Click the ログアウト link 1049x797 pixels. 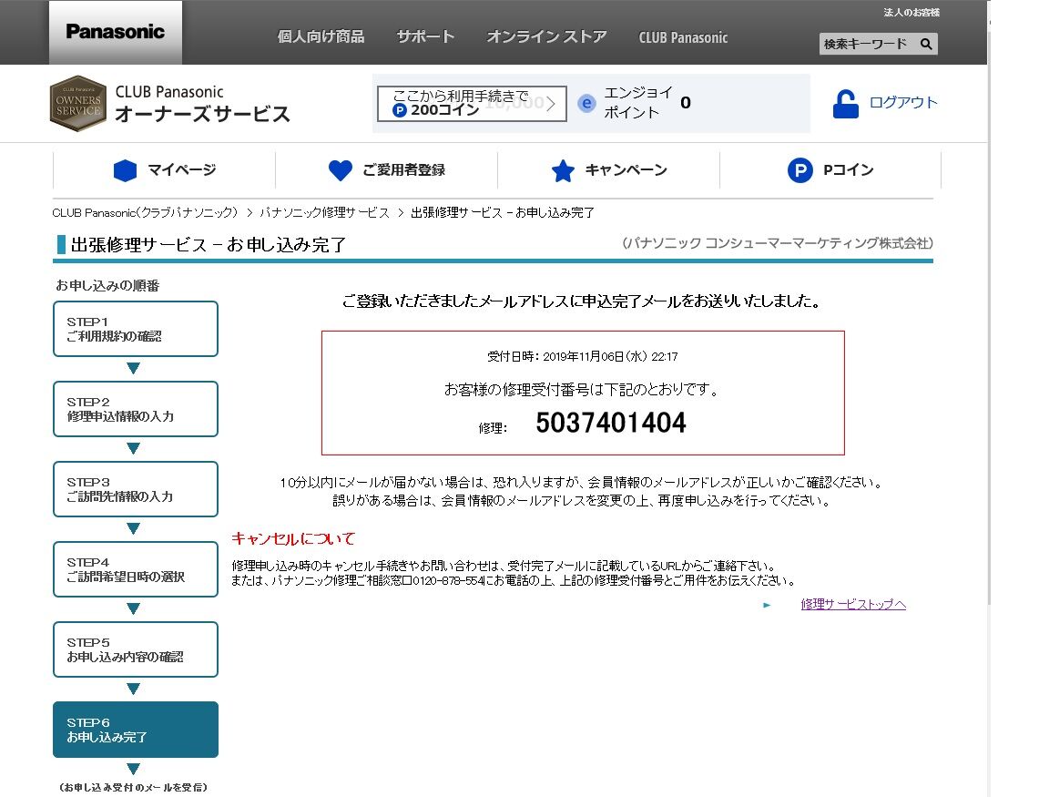(x=902, y=102)
